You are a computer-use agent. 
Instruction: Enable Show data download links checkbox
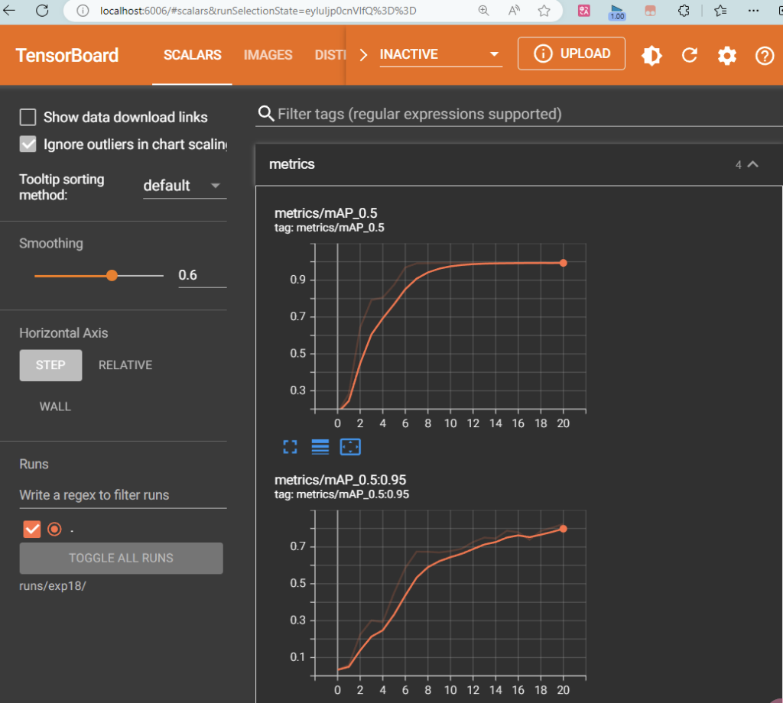(x=28, y=117)
